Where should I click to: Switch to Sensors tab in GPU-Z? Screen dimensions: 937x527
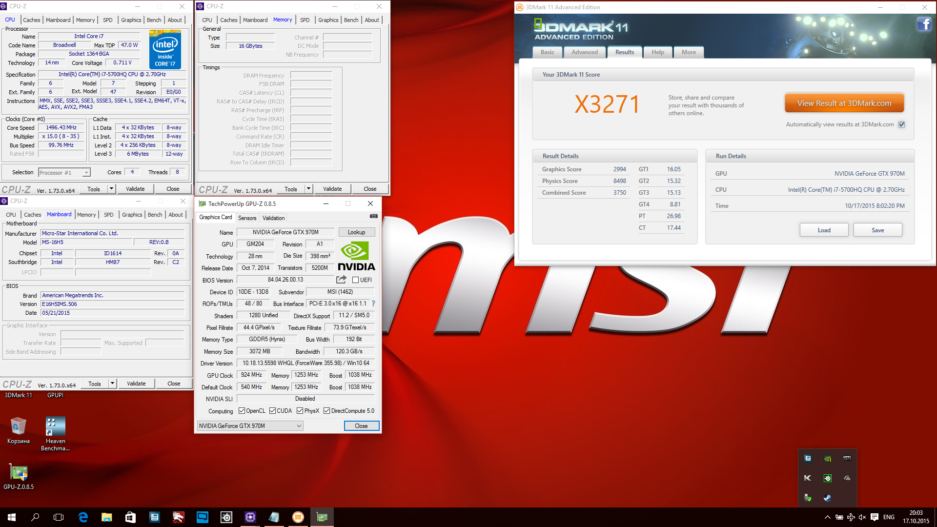(x=247, y=218)
